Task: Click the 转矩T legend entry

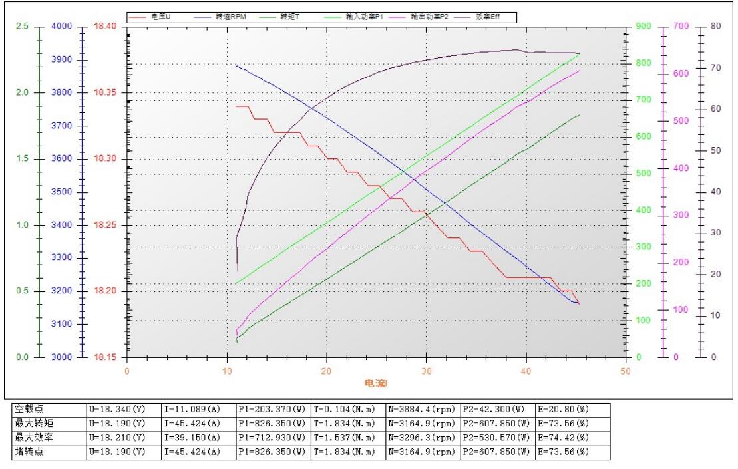Action: point(289,17)
